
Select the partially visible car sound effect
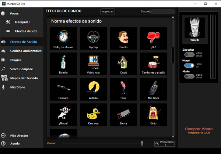click(63, 134)
